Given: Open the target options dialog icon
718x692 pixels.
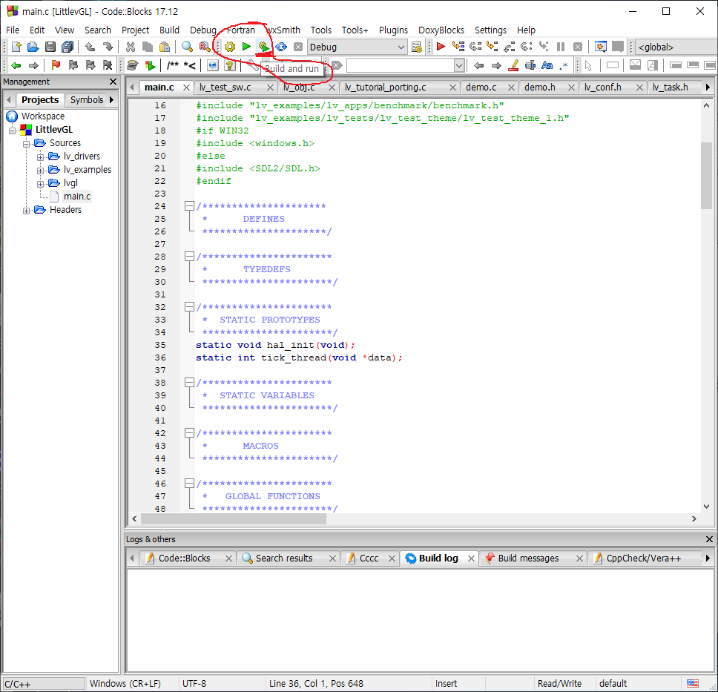Looking at the screenshot, I should (417, 47).
